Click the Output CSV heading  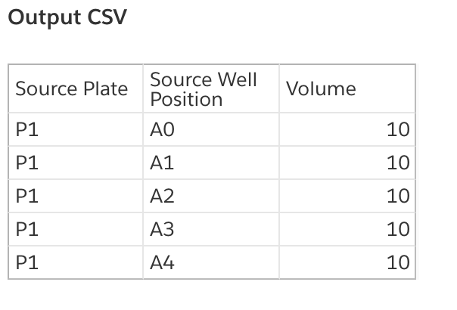tap(67, 17)
